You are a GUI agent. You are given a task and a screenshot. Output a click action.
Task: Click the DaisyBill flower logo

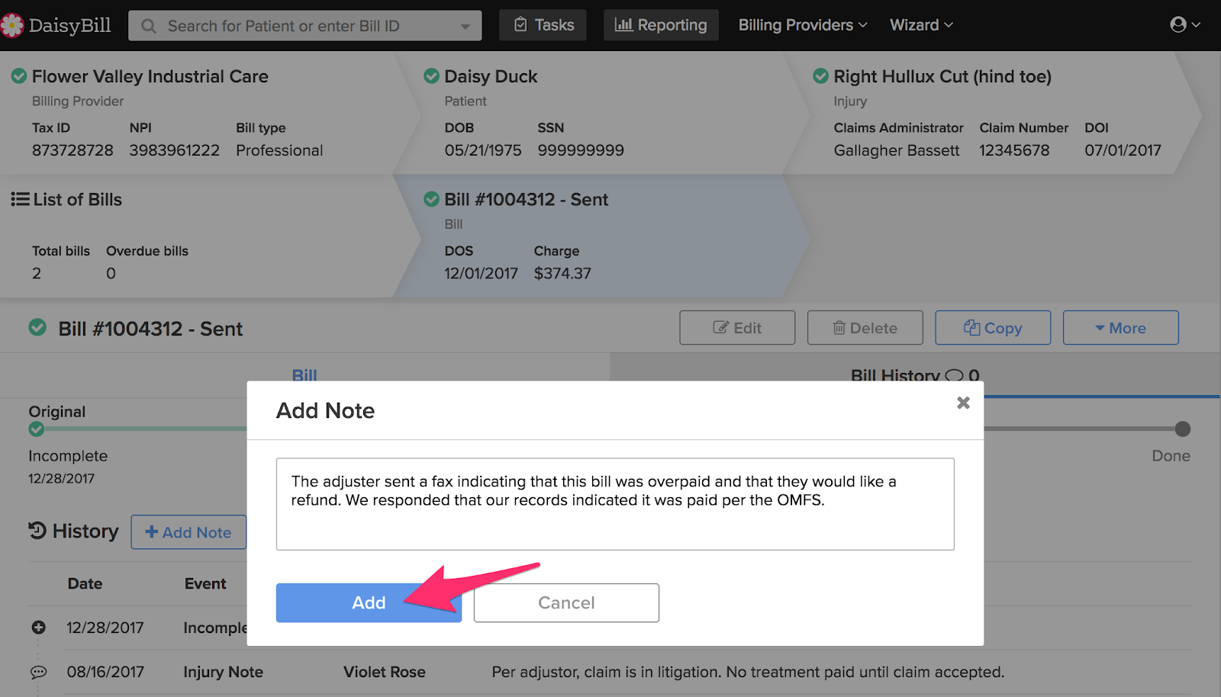click(x=11, y=25)
